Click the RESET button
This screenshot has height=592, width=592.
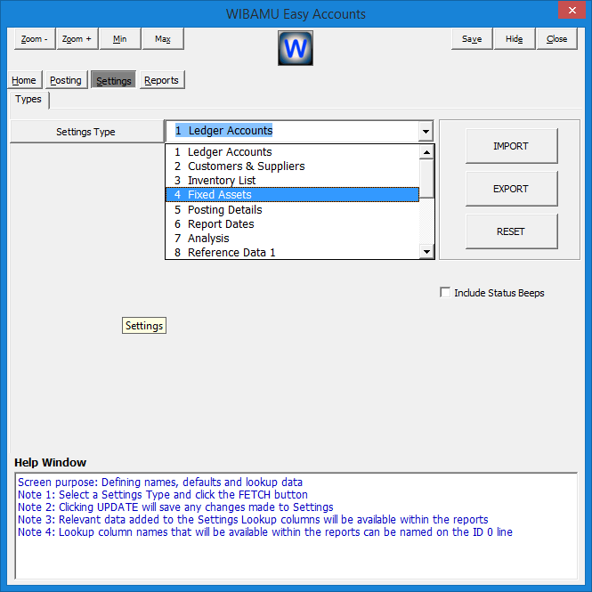[x=511, y=231]
